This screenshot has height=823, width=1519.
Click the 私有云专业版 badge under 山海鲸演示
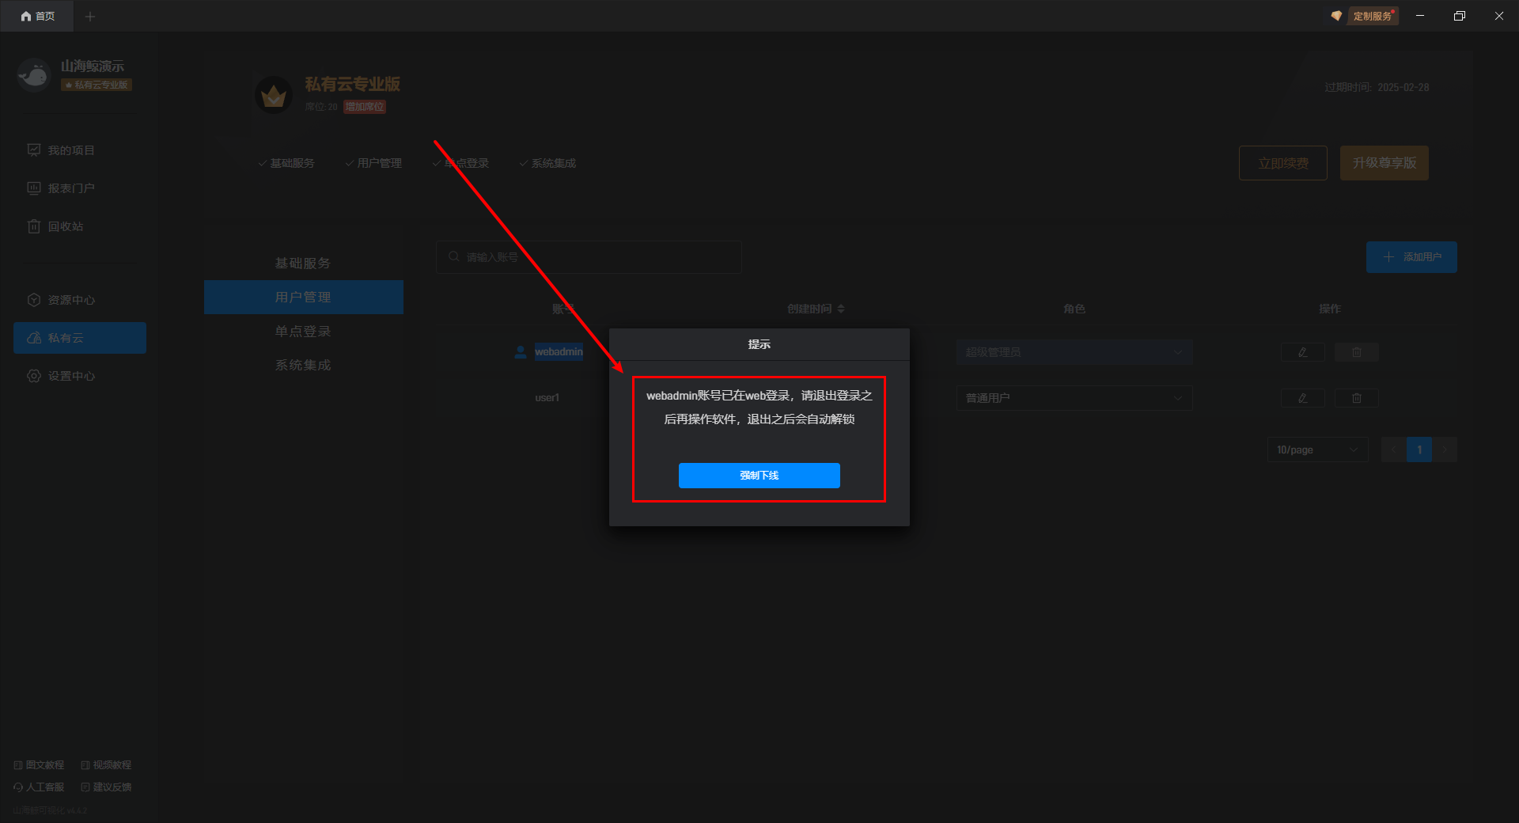click(97, 85)
